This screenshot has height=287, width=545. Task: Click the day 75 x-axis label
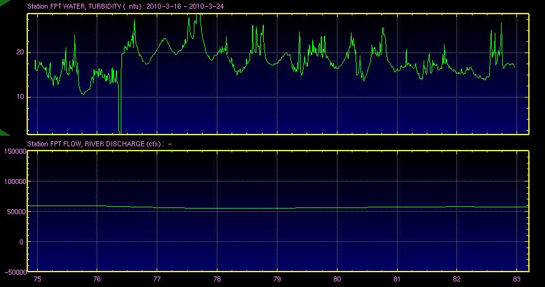click(x=37, y=280)
